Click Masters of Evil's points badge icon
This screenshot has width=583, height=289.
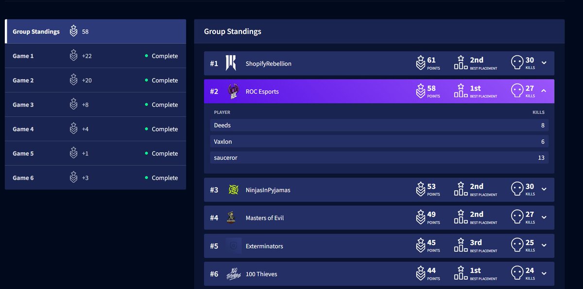(421, 218)
